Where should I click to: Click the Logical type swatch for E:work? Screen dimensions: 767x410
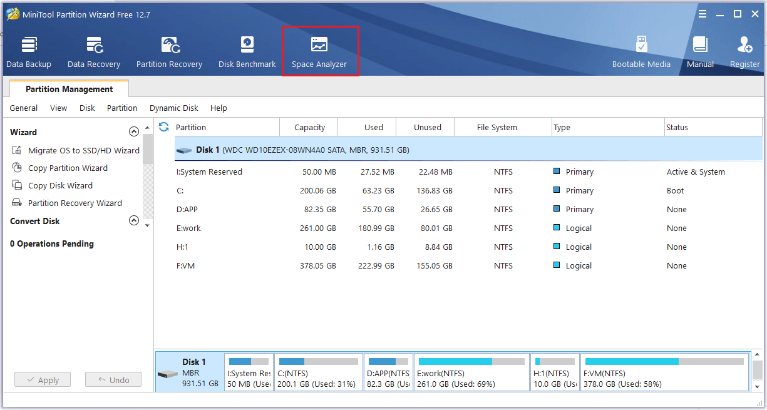557,228
